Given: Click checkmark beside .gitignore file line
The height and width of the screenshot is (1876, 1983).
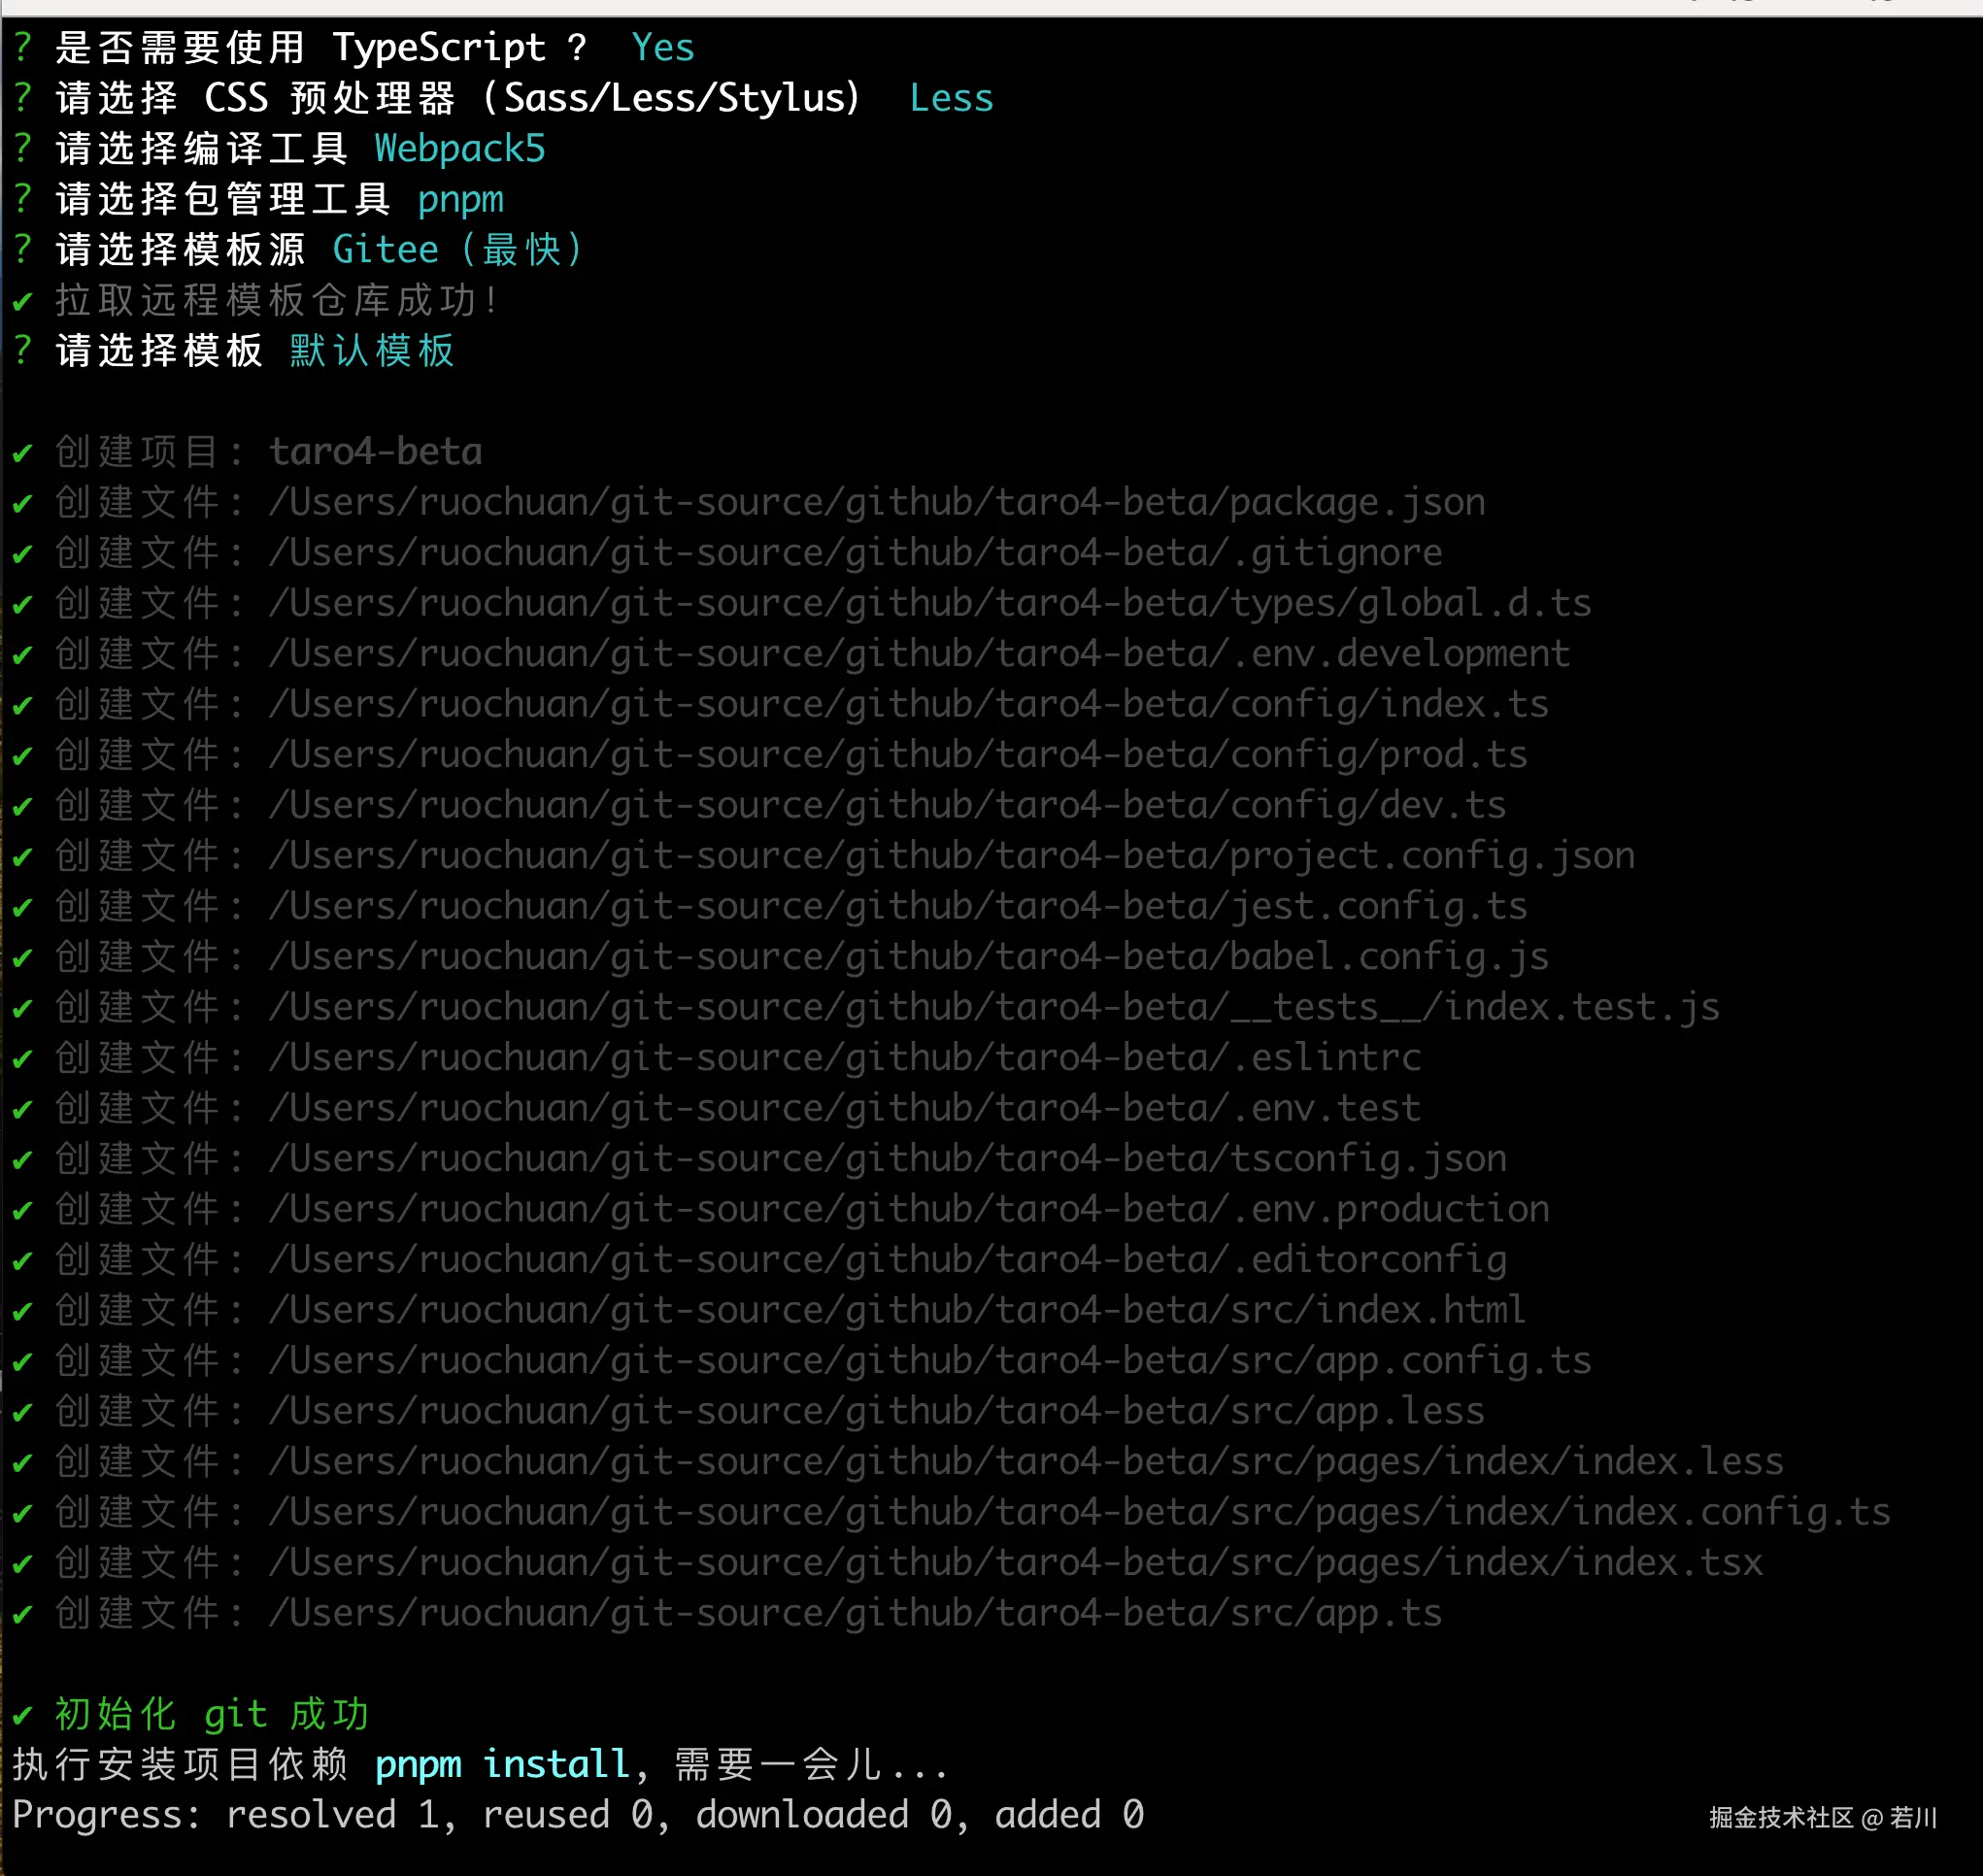Looking at the screenshot, I should 22,554.
